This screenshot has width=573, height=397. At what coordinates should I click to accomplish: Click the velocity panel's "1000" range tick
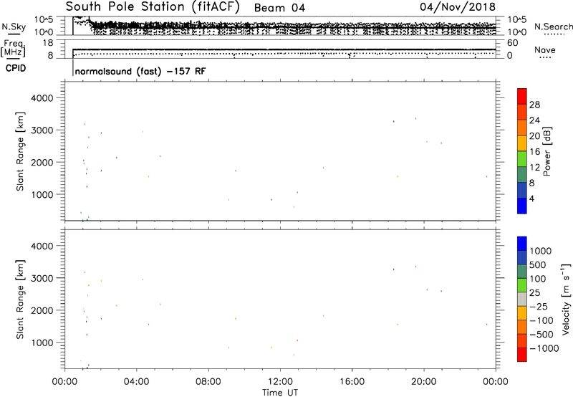click(x=42, y=343)
